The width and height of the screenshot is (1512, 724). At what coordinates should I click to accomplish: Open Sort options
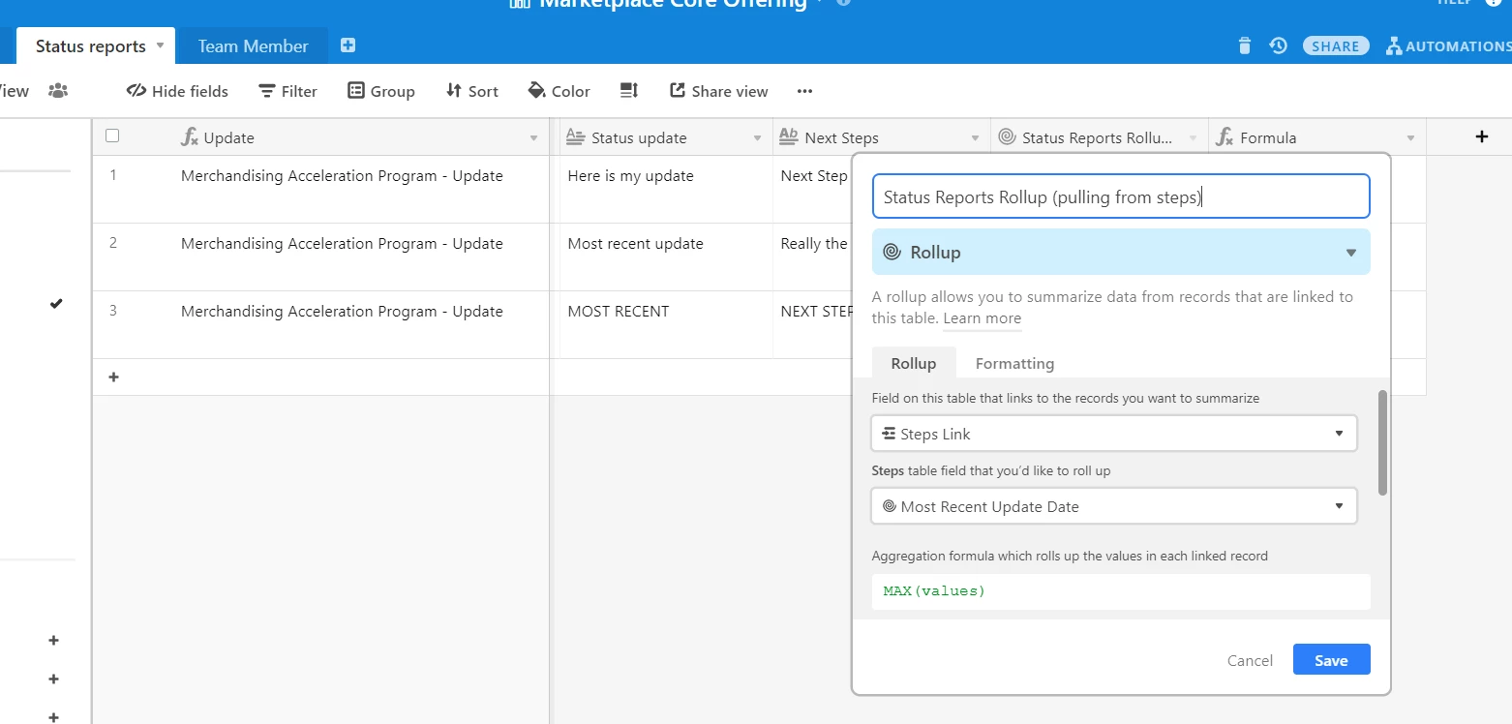(471, 91)
